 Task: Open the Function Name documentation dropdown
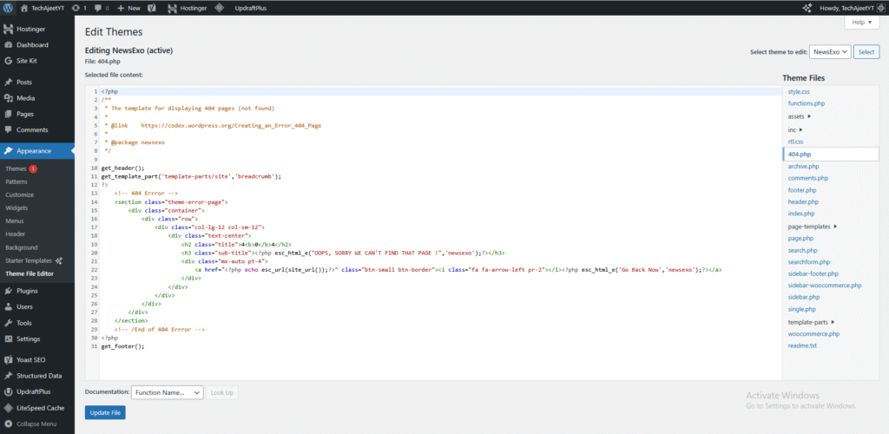(167, 392)
